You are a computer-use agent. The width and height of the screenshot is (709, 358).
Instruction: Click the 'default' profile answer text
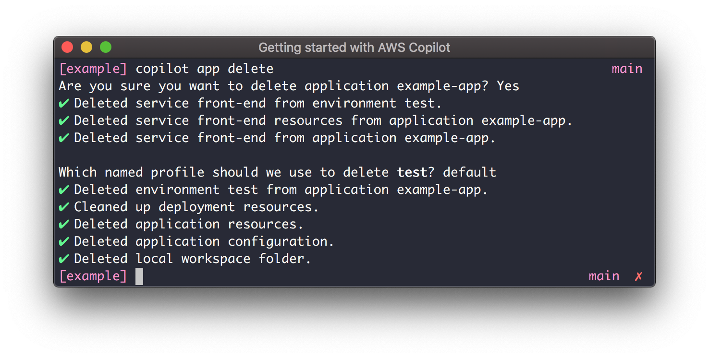[x=470, y=172]
